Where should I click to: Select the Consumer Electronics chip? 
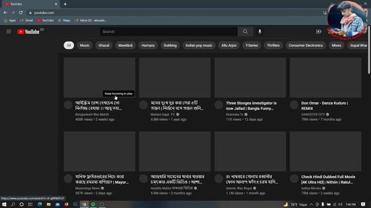coord(305,45)
